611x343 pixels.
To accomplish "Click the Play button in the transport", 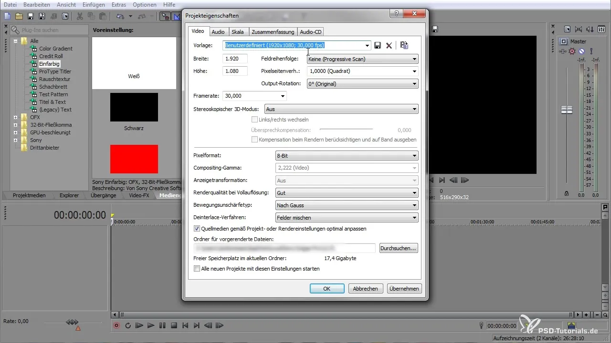I will coord(151,326).
